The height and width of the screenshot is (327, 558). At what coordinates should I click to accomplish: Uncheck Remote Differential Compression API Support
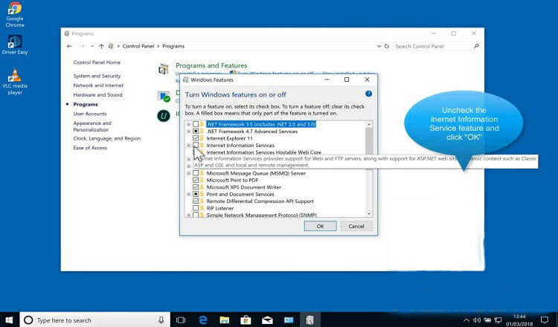point(196,201)
